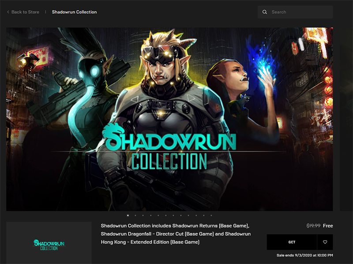
Task: Jump to the second carousel slide dot
Action: tap(135, 216)
